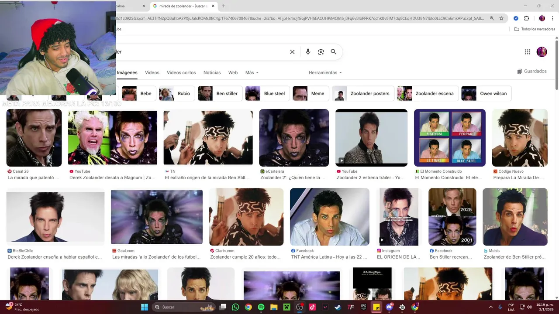This screenshot has height=314, width=559.
Task: Open the zoom magnifier in address bar
Action: 492,18
